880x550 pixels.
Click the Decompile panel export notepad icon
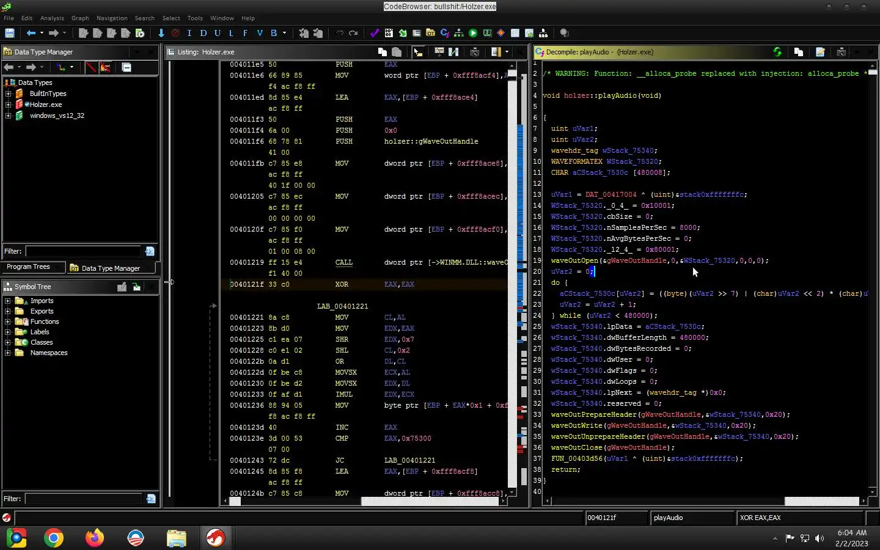(820, 52)
